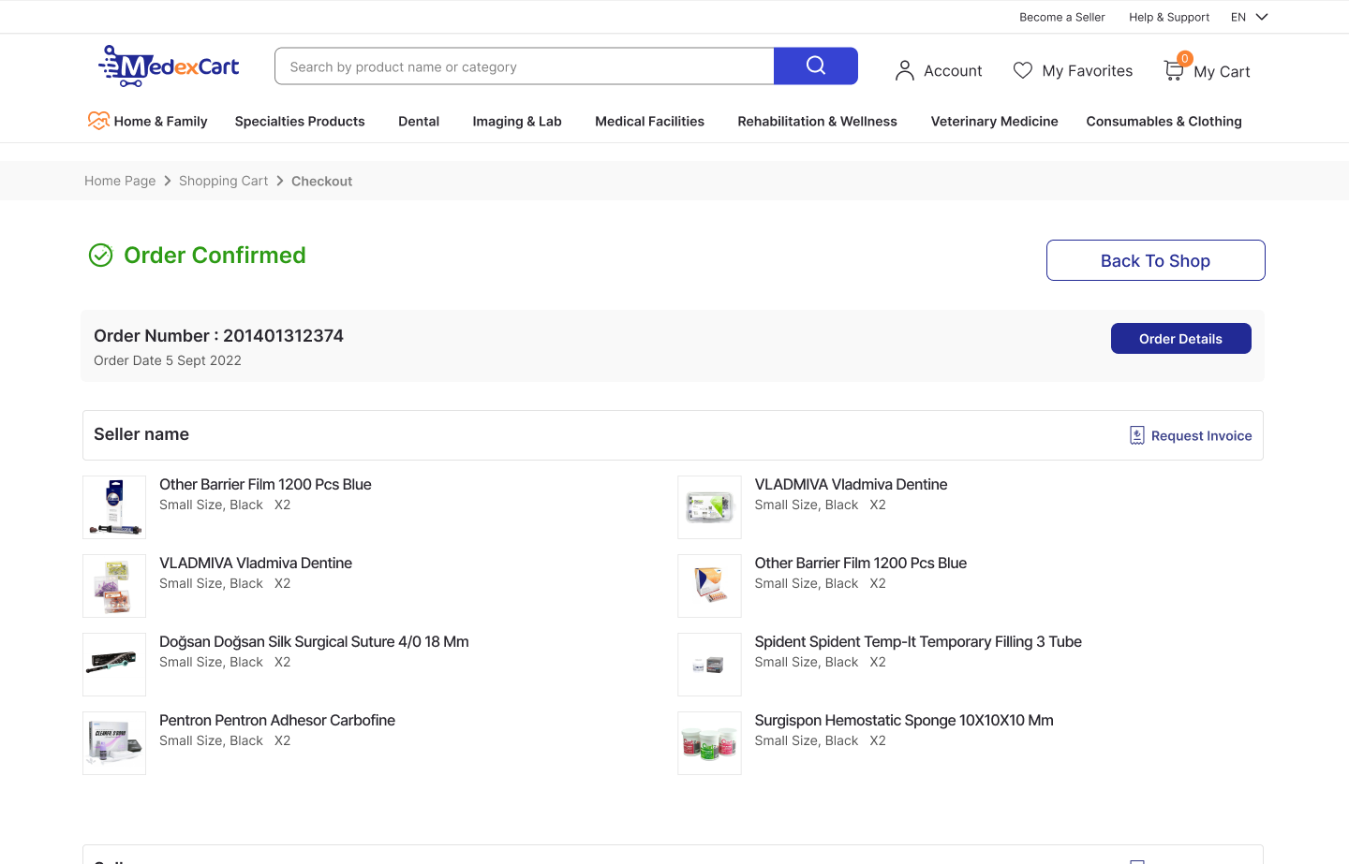This screenshot has height=864, width=1349.
Task: Open the Home & Family menu
Action: (160, 121)
